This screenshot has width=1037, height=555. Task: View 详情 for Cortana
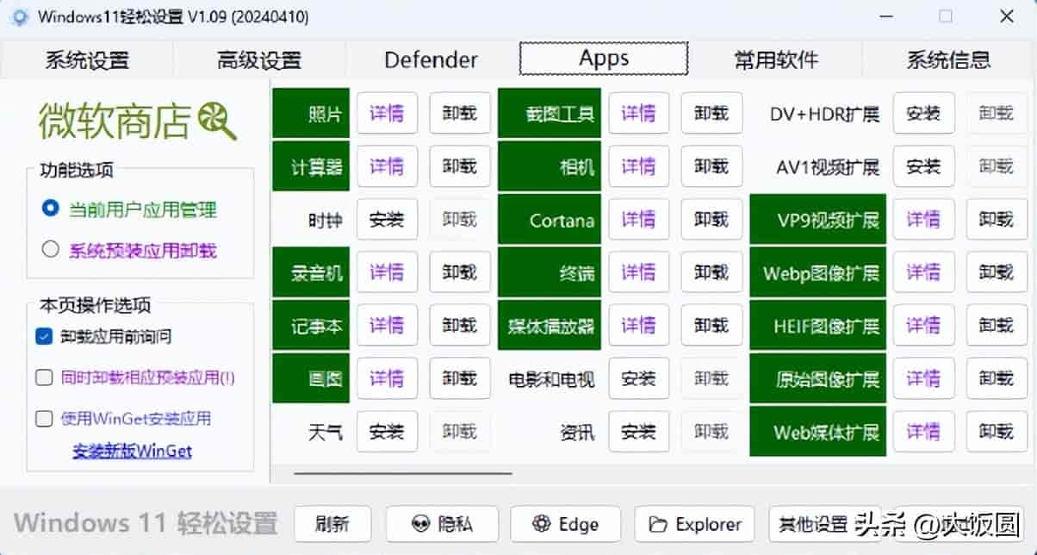(638, 220)
